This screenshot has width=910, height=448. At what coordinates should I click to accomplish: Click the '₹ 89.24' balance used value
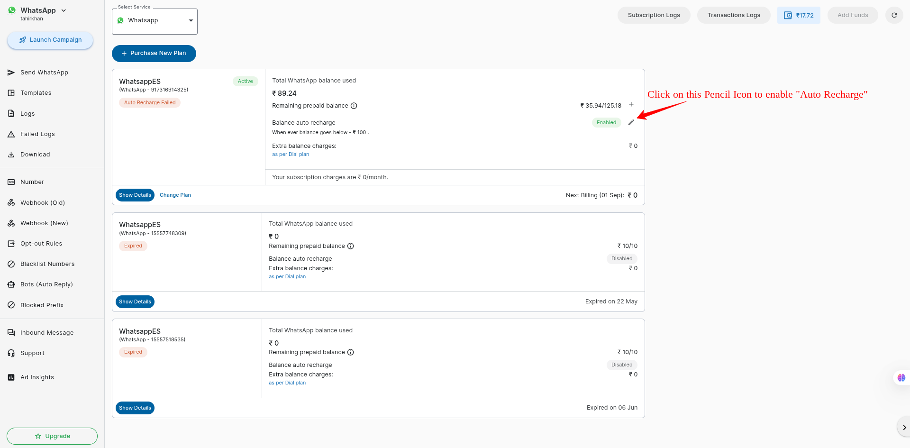pos(284,93)
